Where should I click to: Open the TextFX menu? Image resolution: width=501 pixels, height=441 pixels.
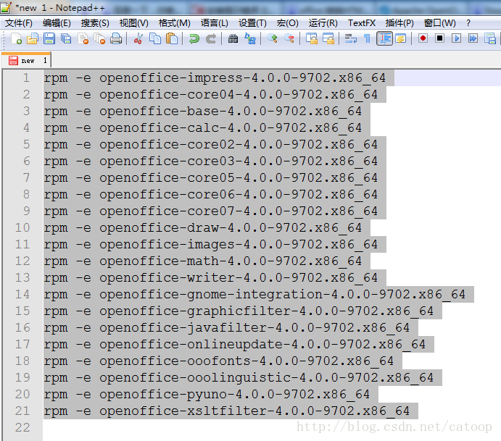pos(362,23)
